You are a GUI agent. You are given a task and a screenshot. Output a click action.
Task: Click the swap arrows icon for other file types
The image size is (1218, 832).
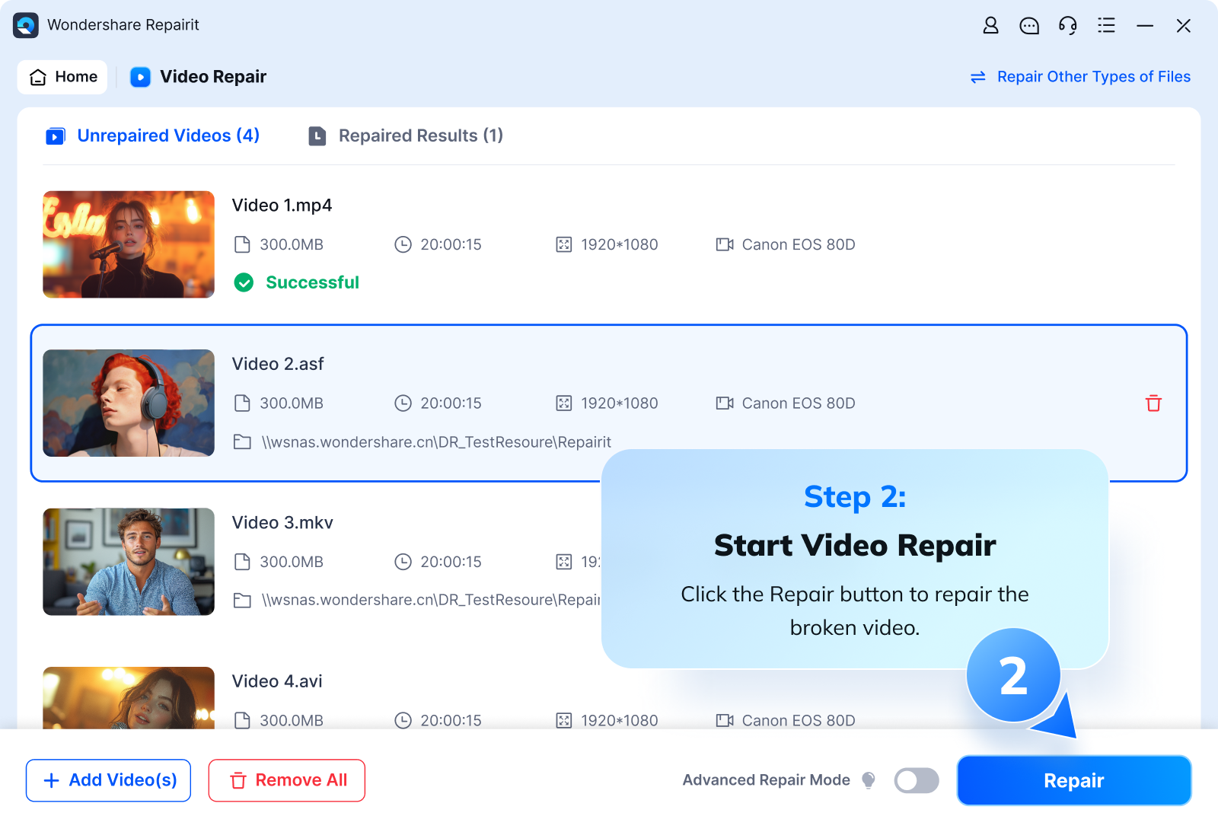pyautogui.click(x=978, y=77)
